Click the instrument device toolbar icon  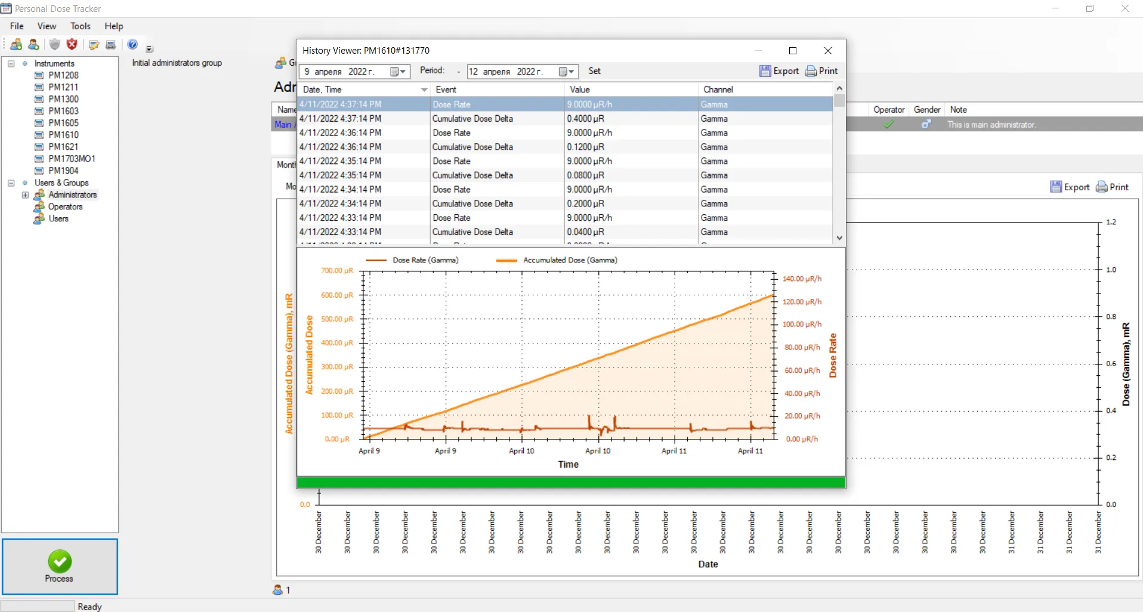point(111,45)
